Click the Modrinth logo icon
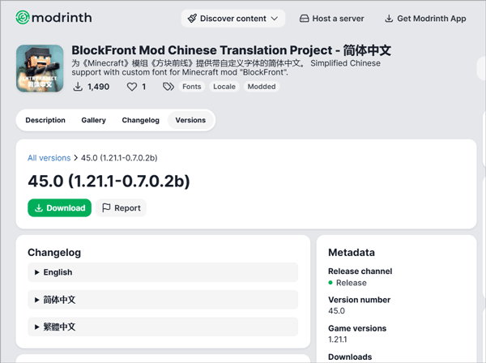The image size is (486, 363). [23, 17]
